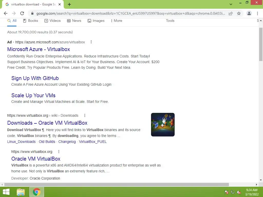The width and height of the screenshot is (263, 197).
Task: Click the horizontal scrollbar thumb
Action: [x=117, y=184]
